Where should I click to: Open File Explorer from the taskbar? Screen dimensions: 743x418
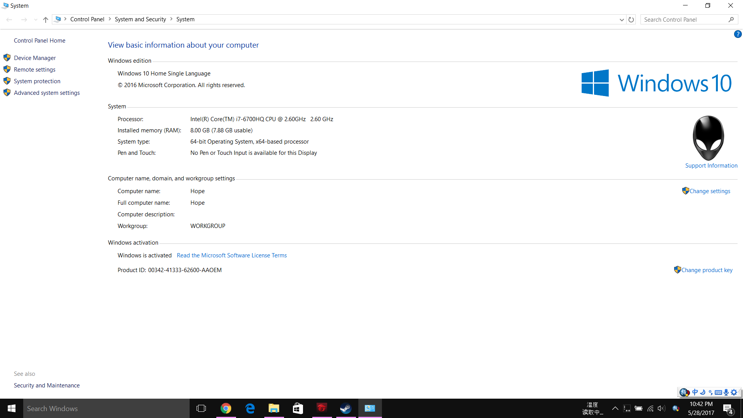point(274,408)
